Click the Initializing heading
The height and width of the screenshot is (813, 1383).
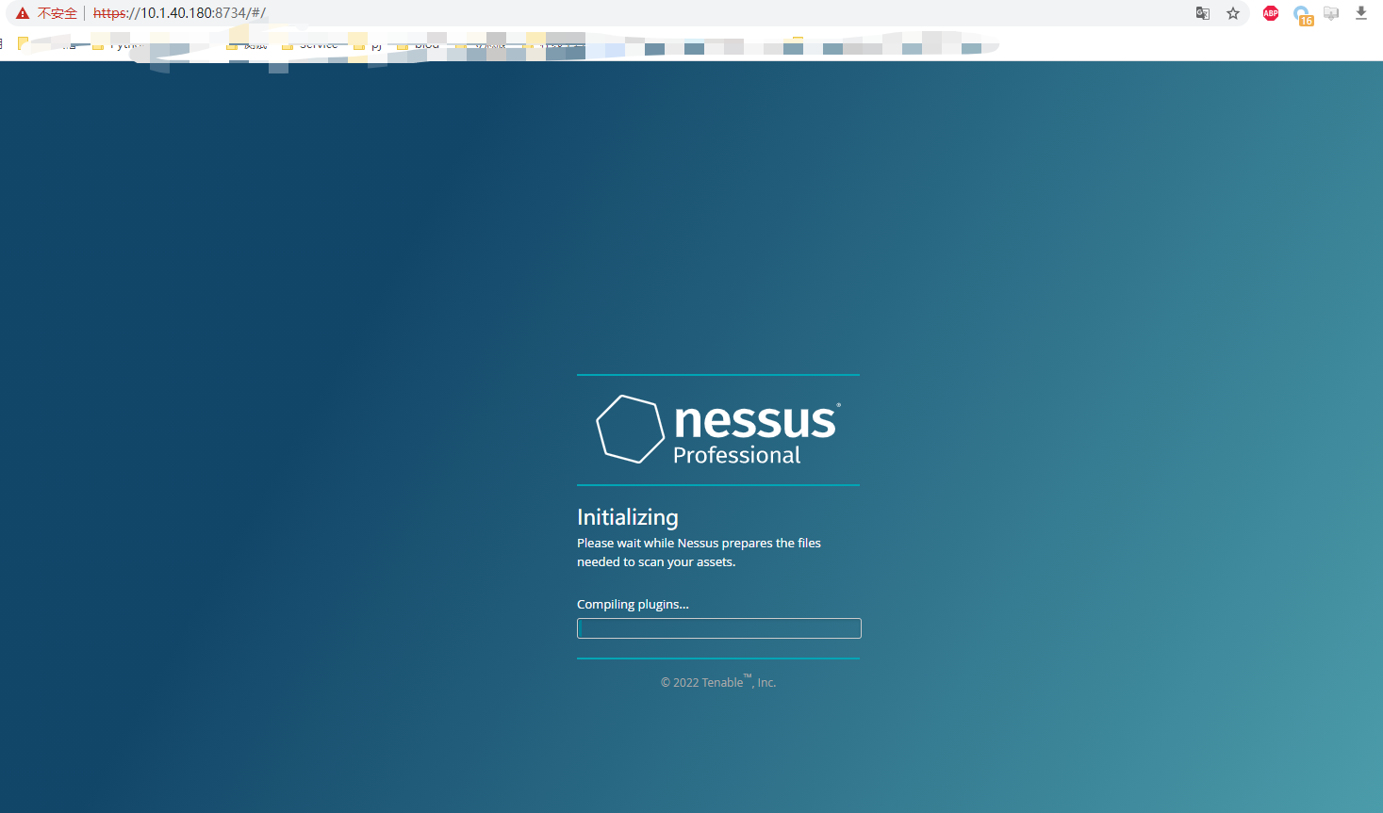click(628, 517)
